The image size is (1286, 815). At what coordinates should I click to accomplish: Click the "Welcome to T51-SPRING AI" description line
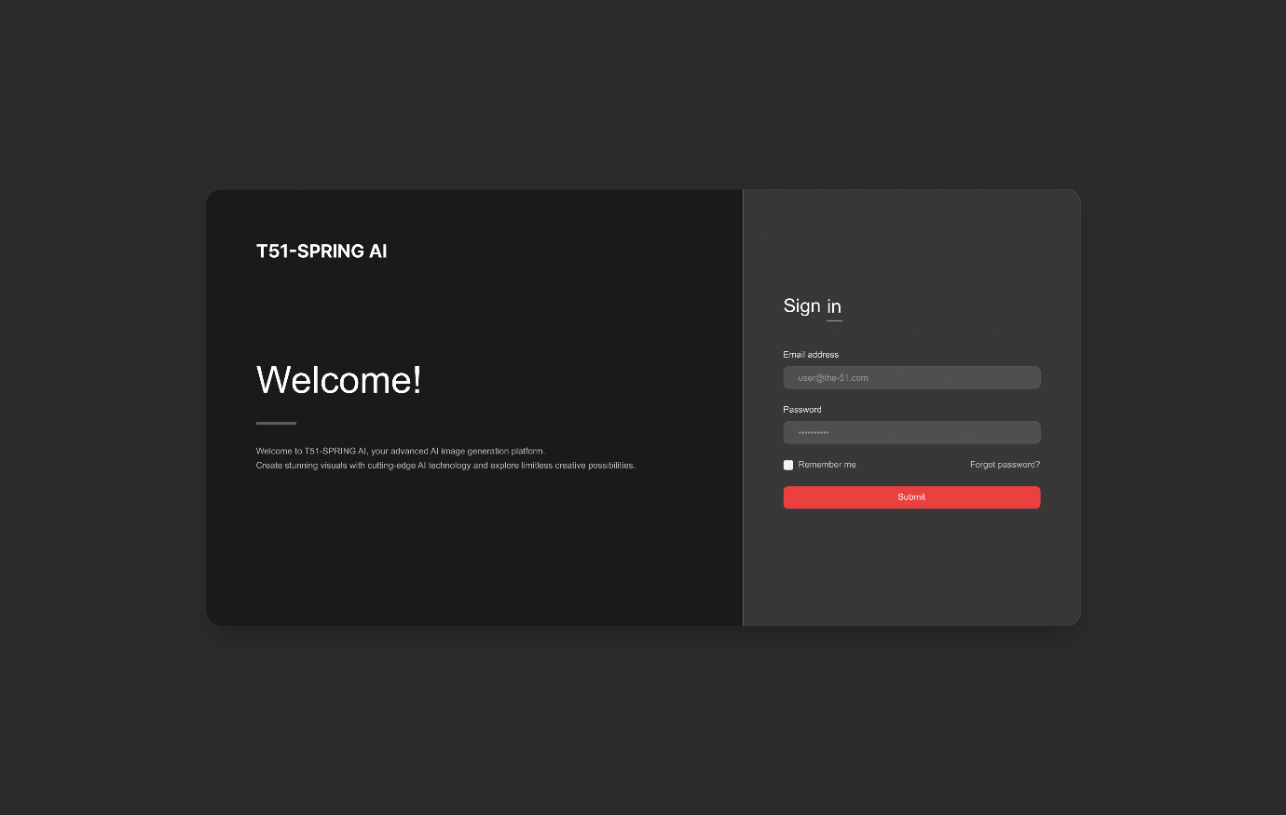(400, 451)
